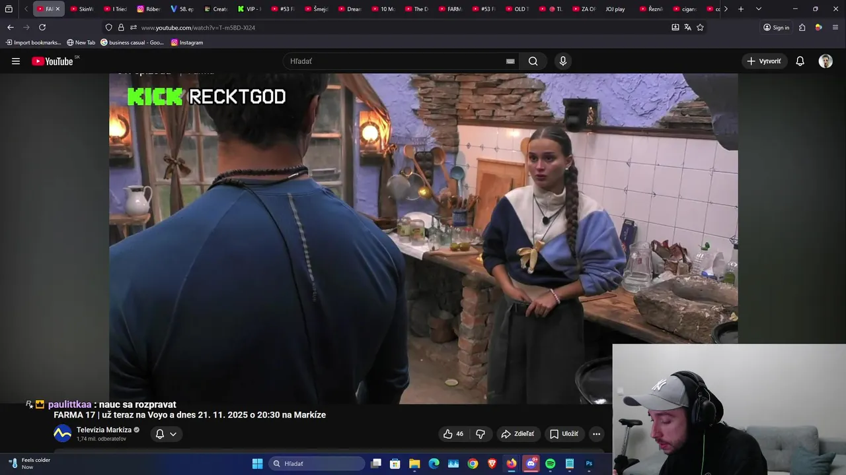Open File Explorer from taskbar
The height and width of the screenshot is (475, 846).
point(414,464)
